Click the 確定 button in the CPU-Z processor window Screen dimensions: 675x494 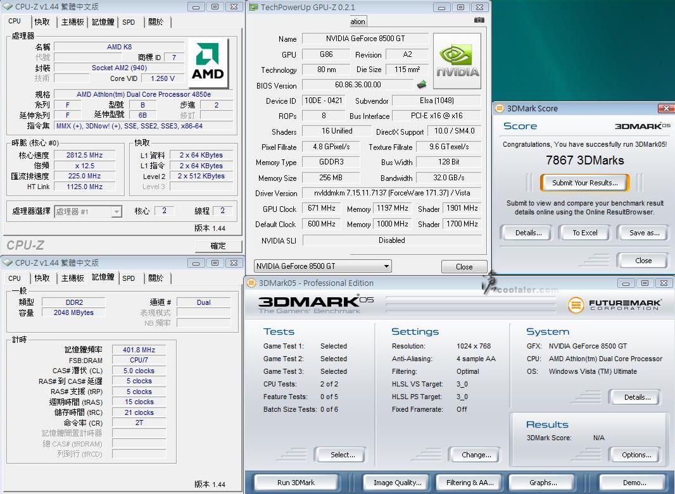click(x=218, y=246)
